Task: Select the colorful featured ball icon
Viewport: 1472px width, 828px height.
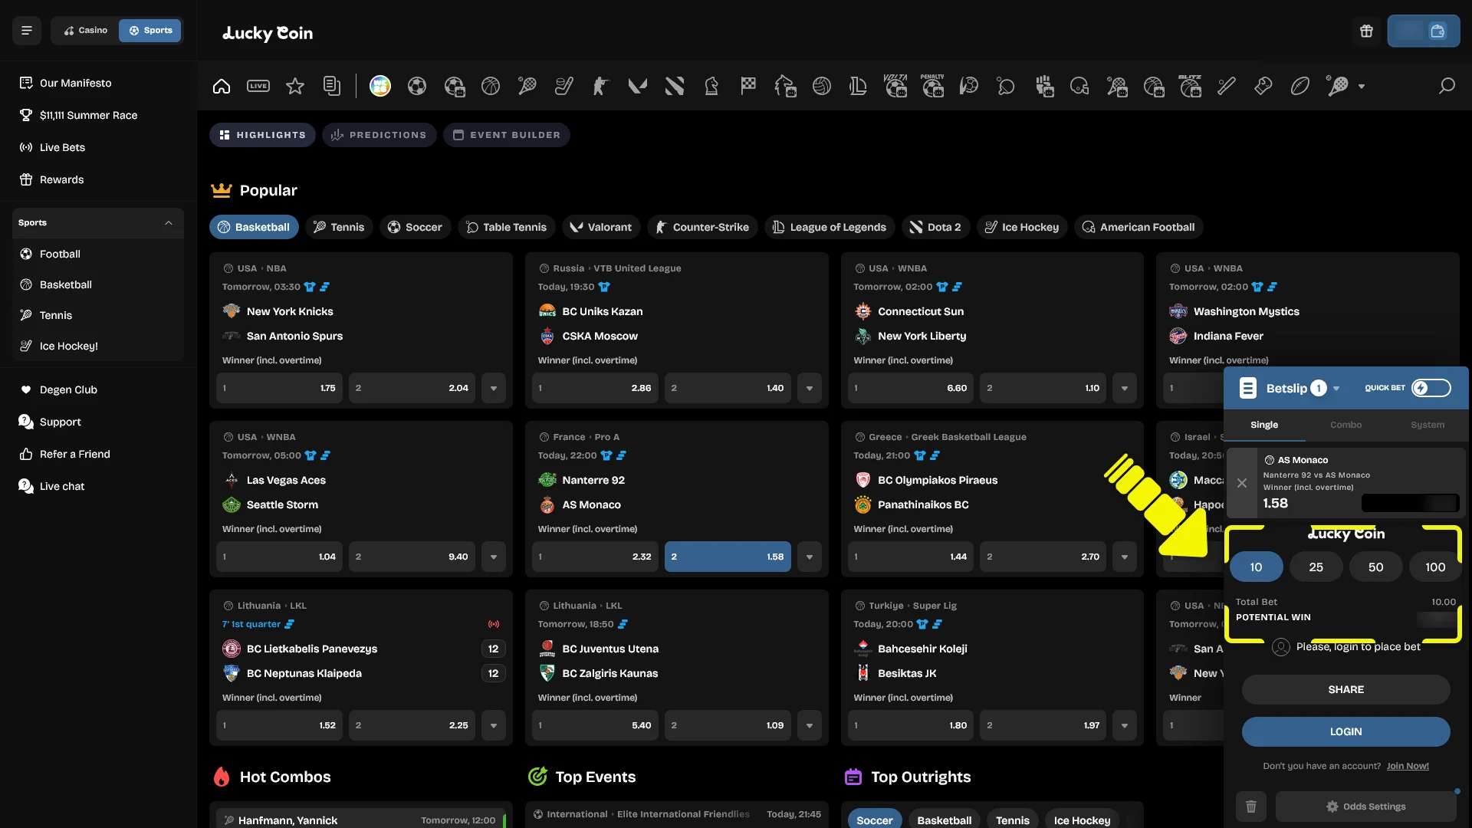Action: 380,86
